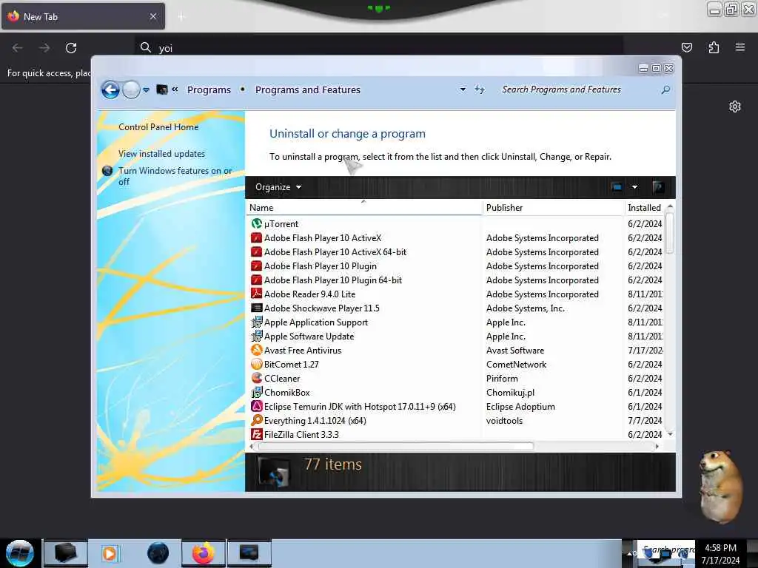Click the change view icon on toolbar
The height and width of the screenshot is (568, 758).
[x=617, y=187]
